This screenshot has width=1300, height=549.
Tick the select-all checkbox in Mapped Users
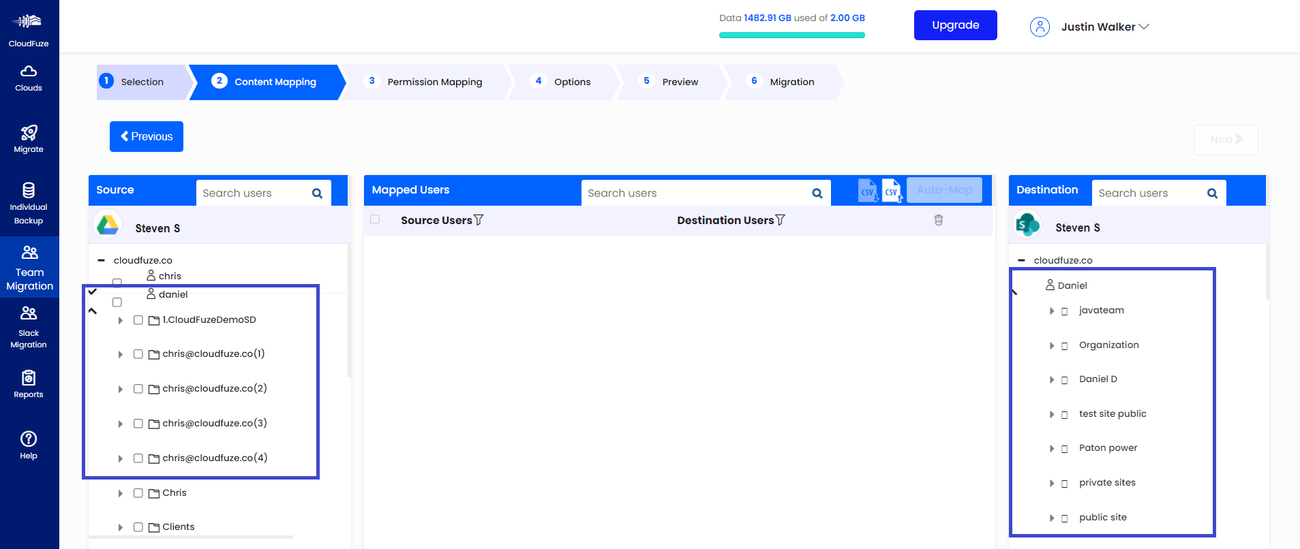pyautogui.click(x=375, y=219)
